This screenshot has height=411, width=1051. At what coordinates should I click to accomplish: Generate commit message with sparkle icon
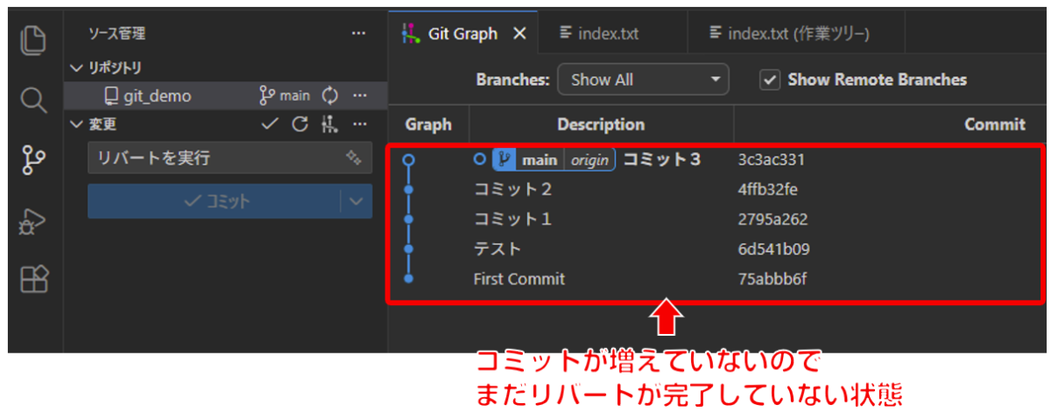[x=353, y=158]
